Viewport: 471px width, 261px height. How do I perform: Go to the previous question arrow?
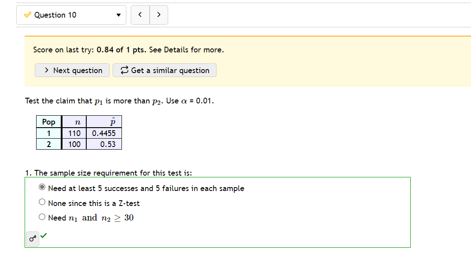point(140,15)
